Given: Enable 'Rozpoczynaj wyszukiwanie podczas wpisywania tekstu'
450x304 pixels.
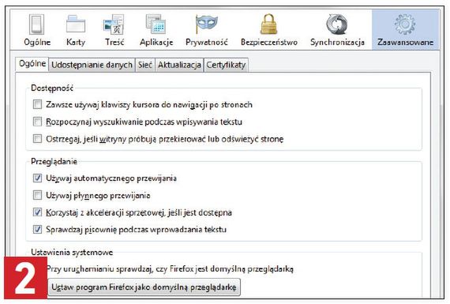Looking at the screenshot, I should (37, 122).
